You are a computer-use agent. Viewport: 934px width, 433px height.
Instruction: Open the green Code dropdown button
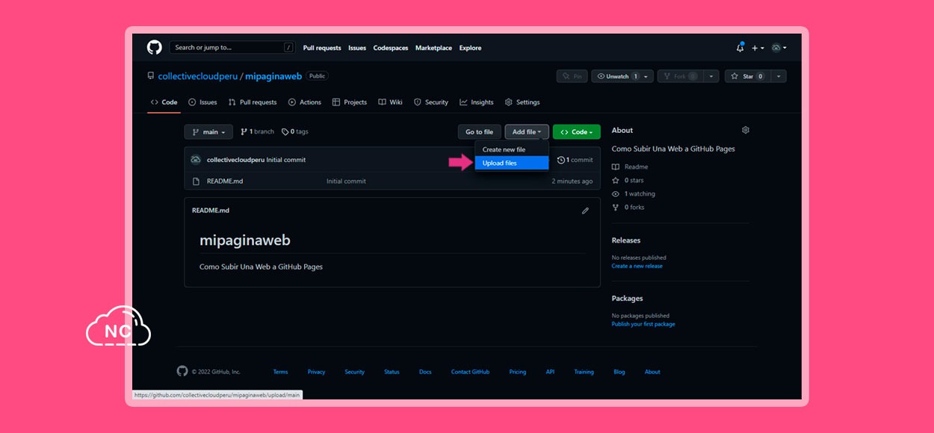[x=577, y=132]
